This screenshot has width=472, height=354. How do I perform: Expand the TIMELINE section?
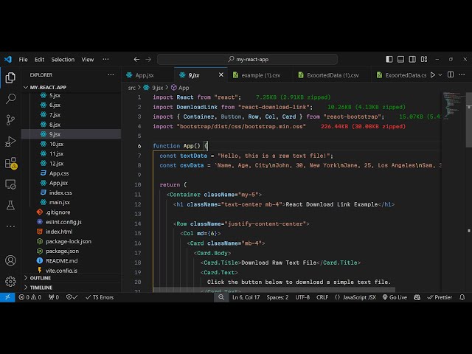point(41,288)
